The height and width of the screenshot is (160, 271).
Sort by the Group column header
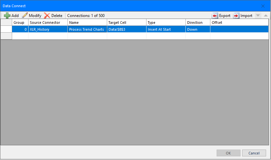tap(20, 23)
